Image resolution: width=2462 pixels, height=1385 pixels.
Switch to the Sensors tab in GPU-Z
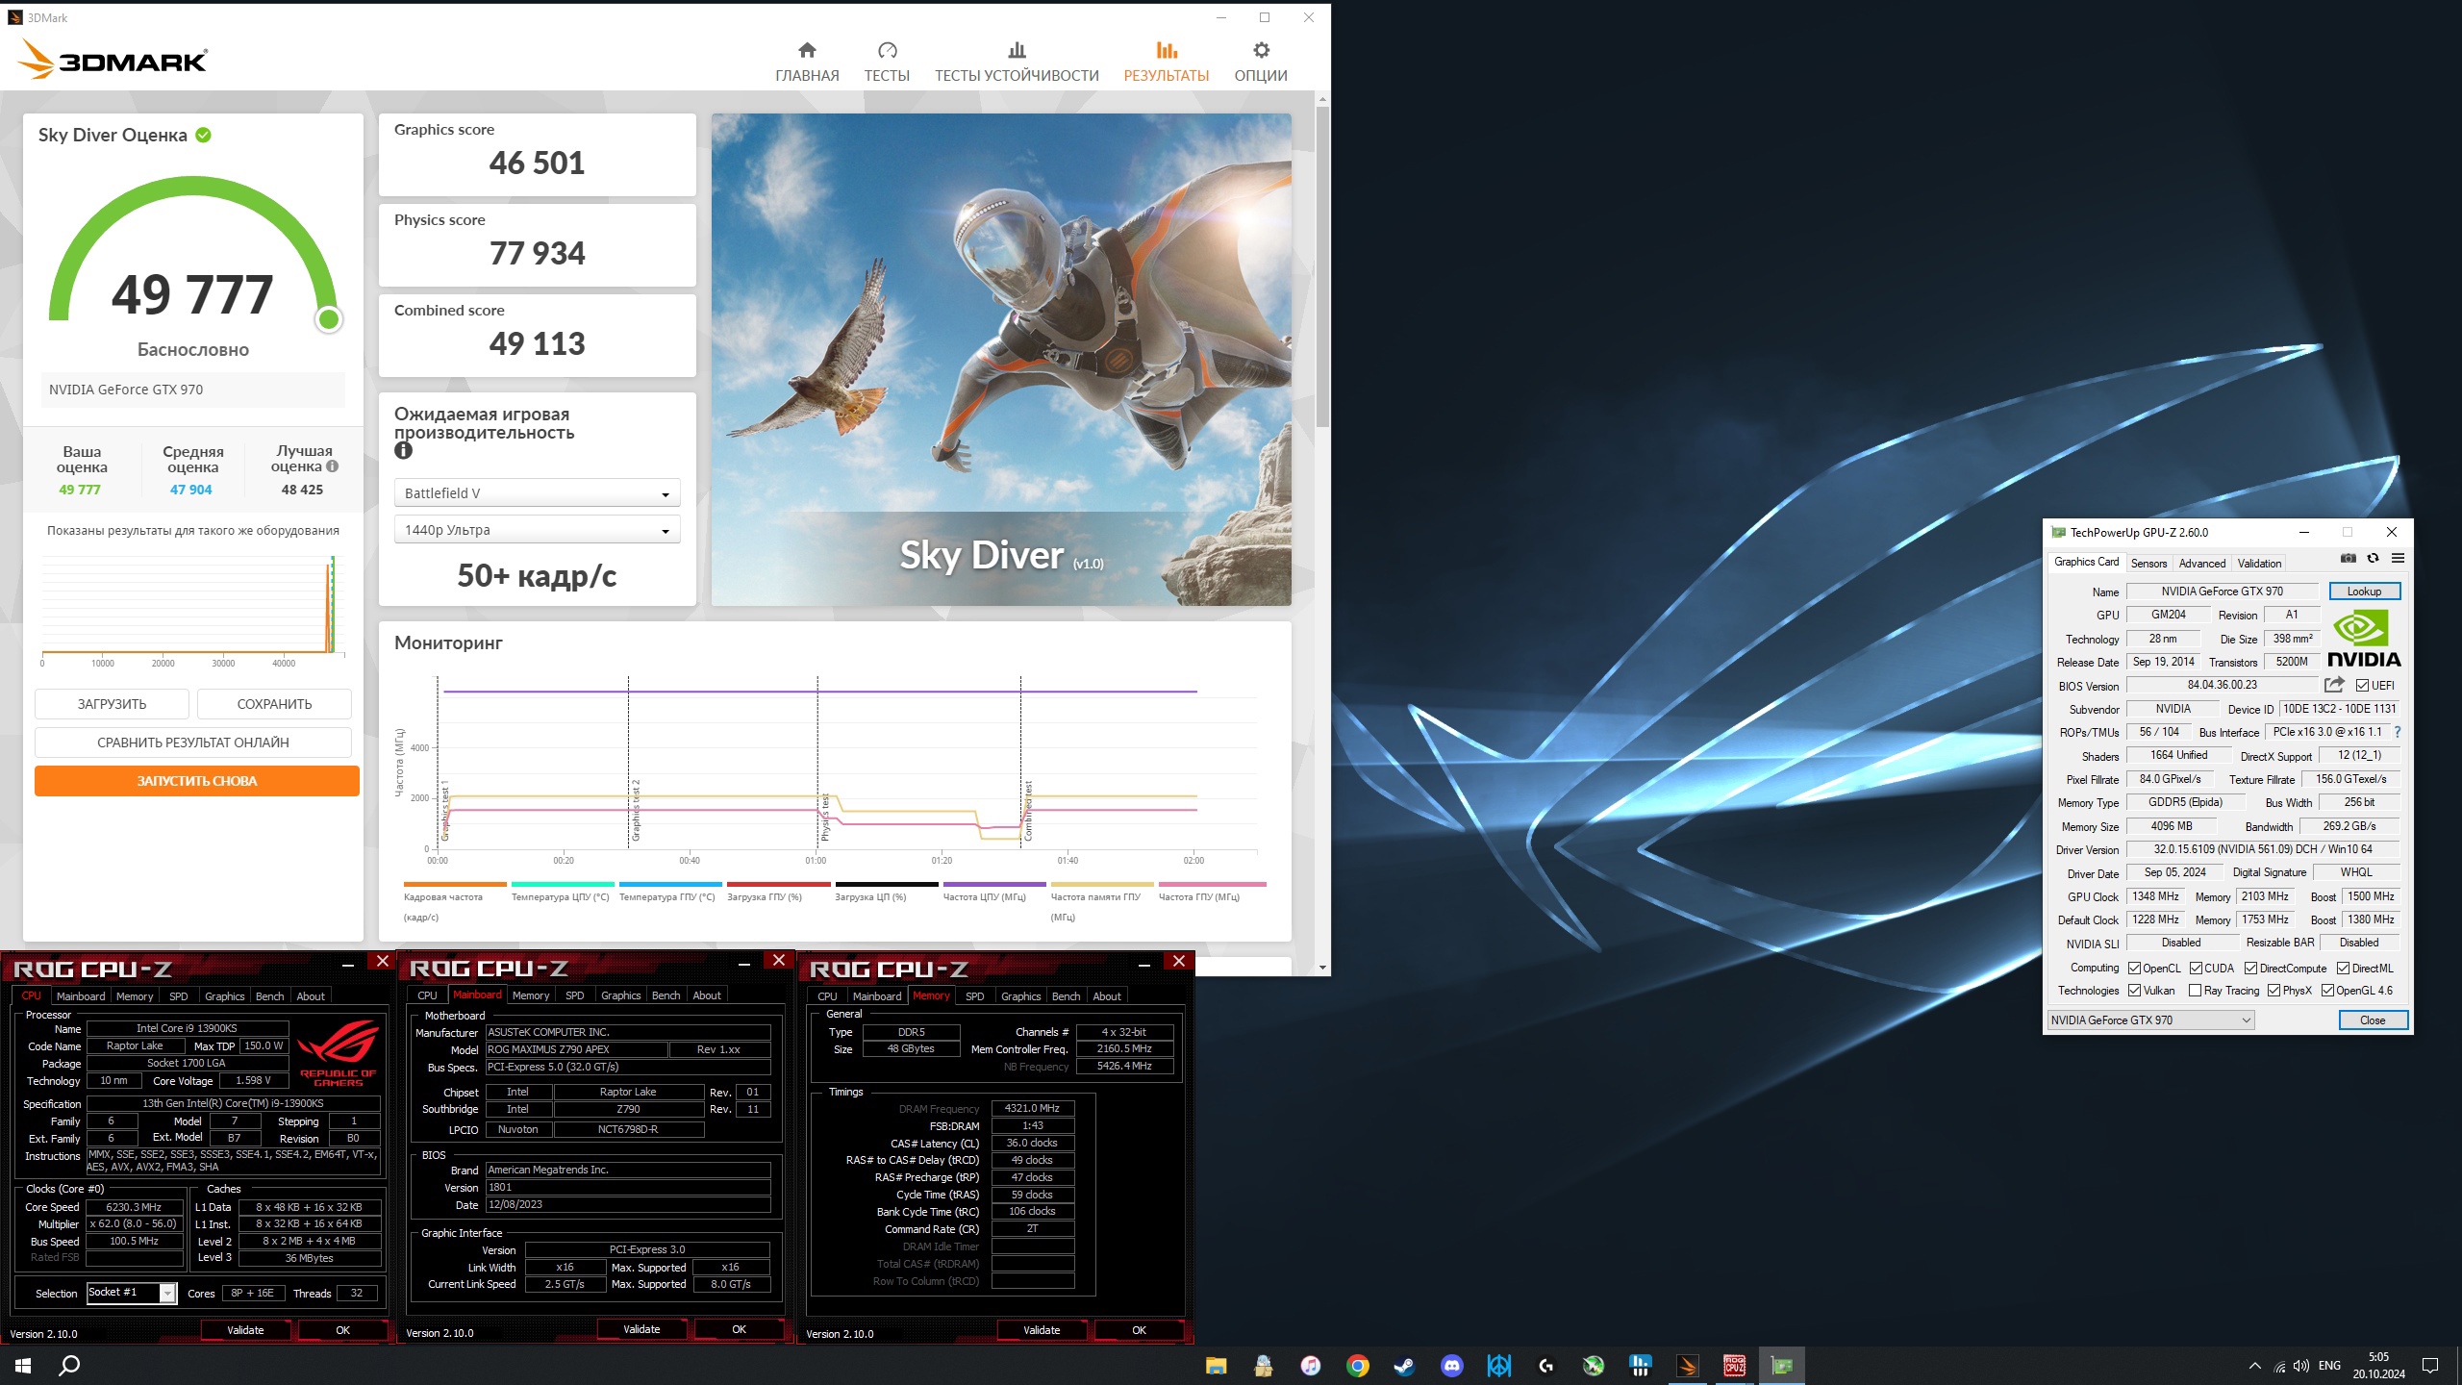pos(2148,564)
